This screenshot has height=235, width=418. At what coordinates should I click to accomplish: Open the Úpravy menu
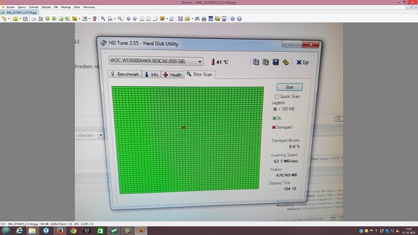click(x=22, y=7)
